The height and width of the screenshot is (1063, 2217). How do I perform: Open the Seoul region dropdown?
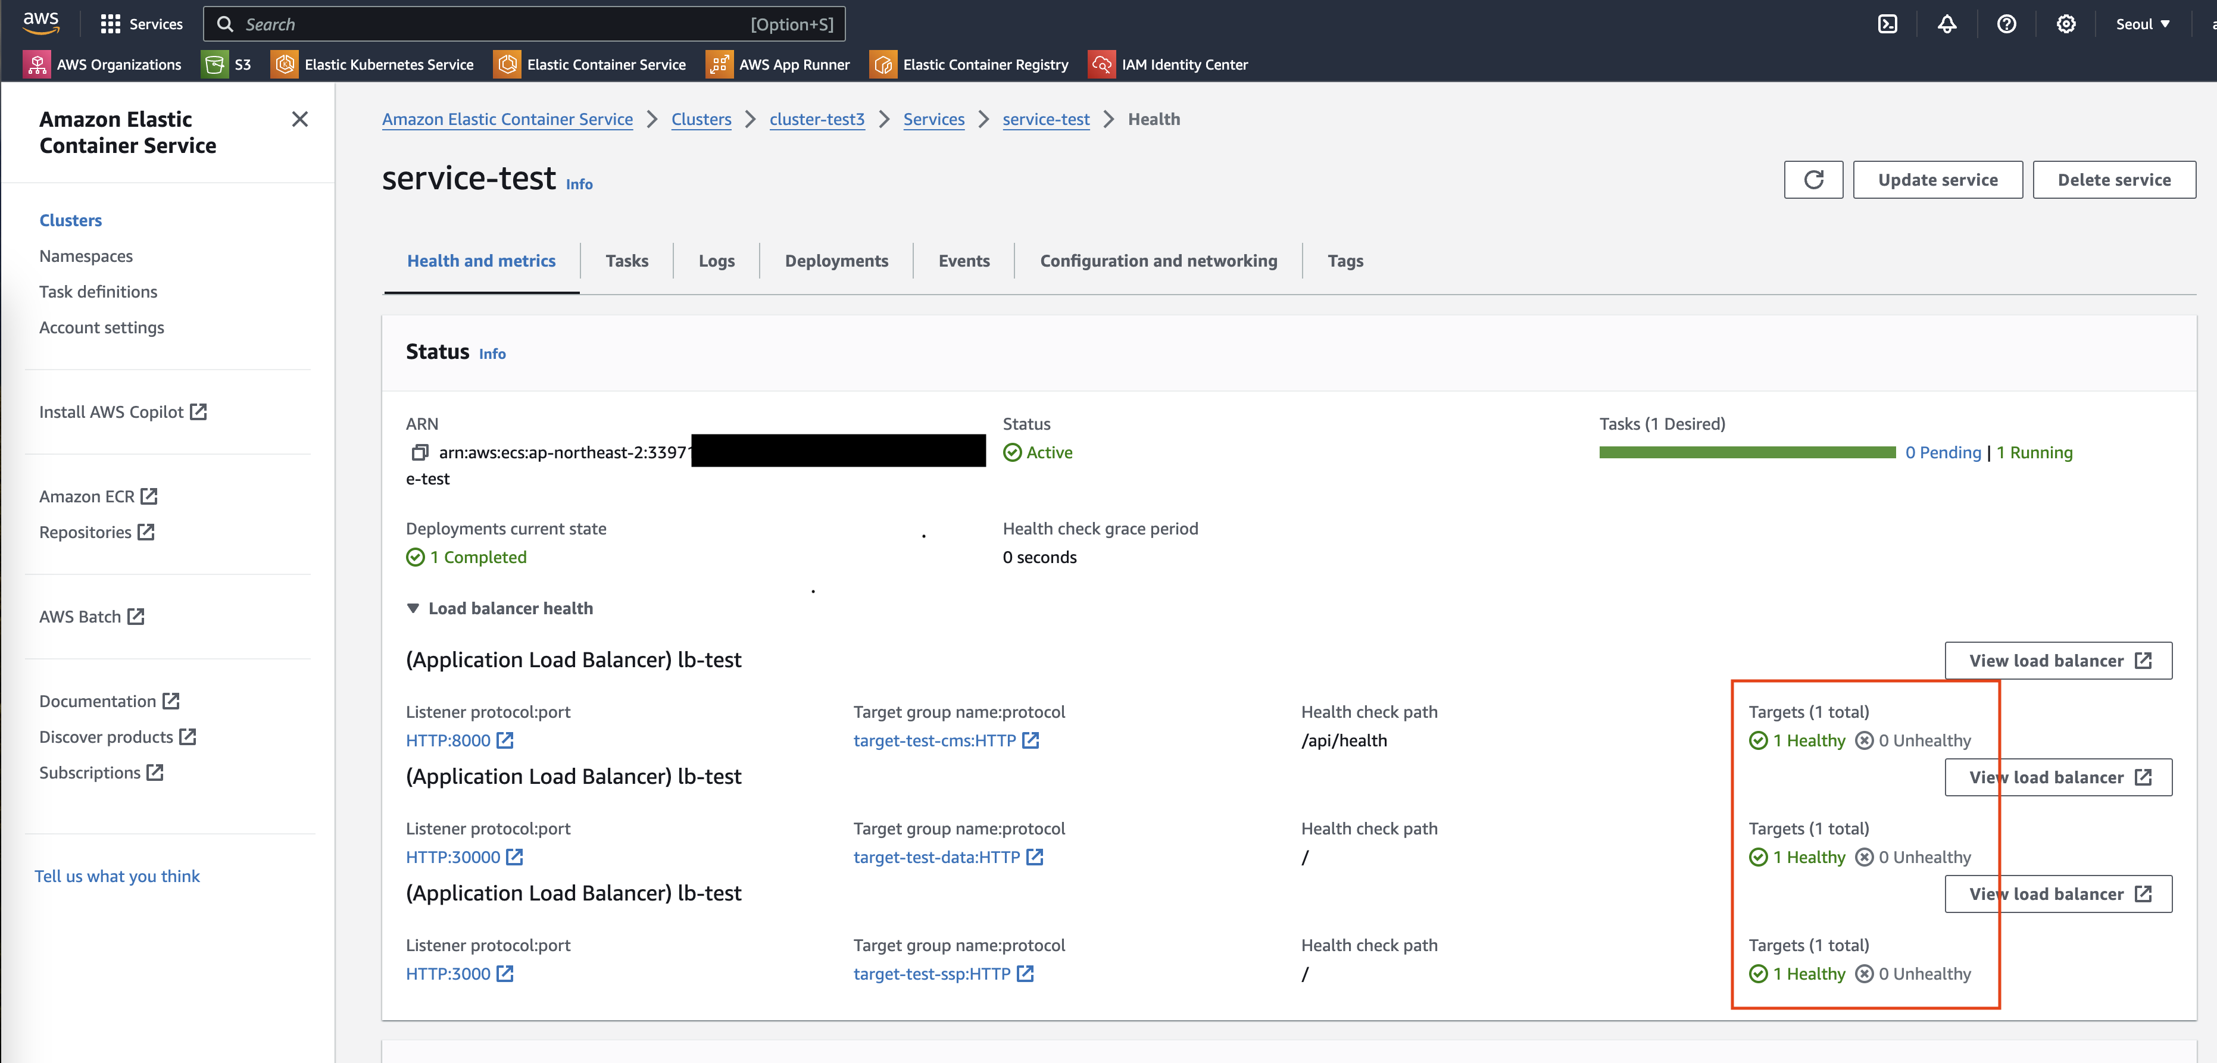click(2141, 24)
